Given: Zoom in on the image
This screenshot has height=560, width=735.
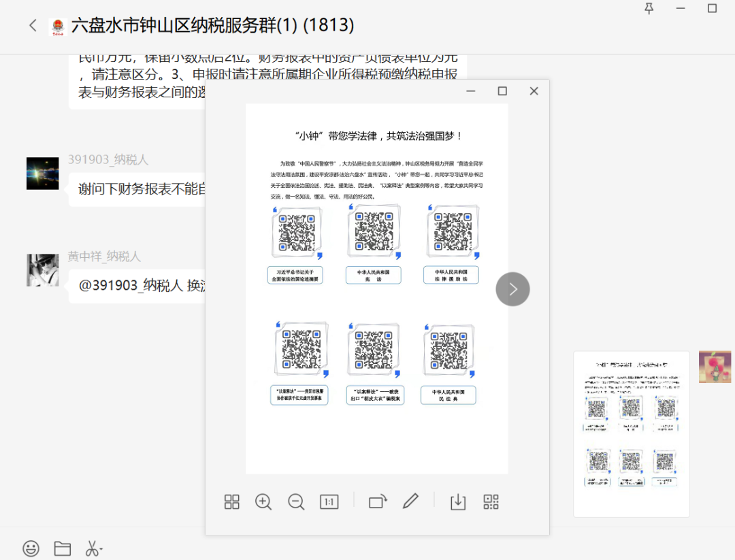Looking at the screenshot, I should pyautogui.click(x=263, y=502).
